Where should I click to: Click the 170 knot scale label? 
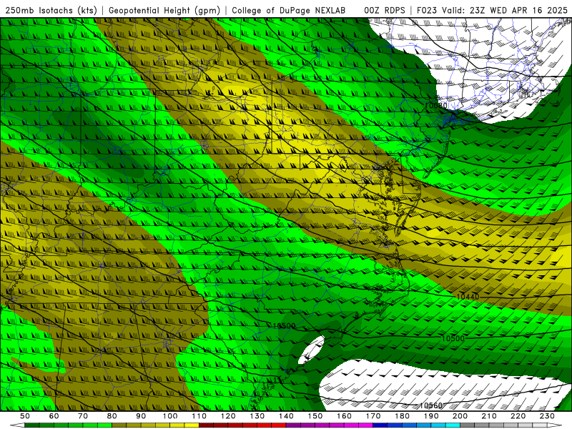click(373, 416)
